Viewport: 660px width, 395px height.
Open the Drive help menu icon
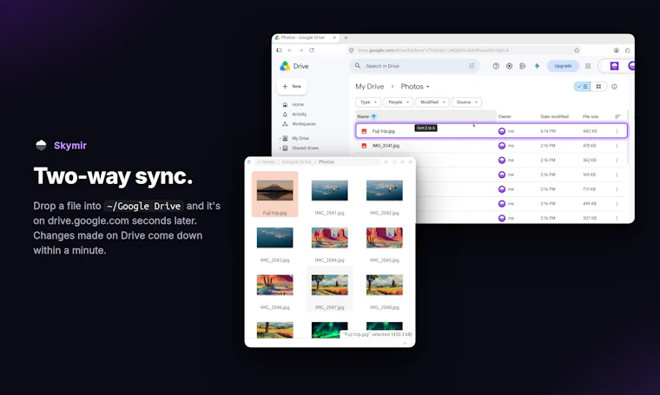pos(496,66)
